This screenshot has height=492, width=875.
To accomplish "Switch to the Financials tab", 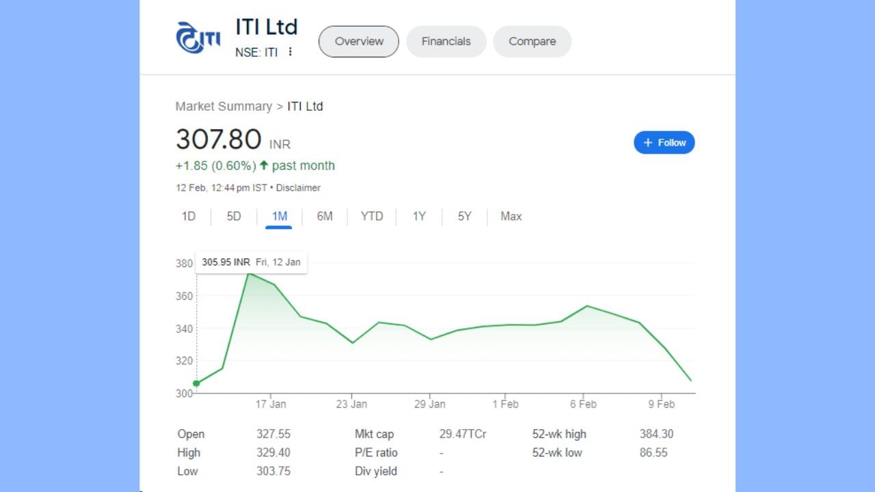I will pos(446,41).
